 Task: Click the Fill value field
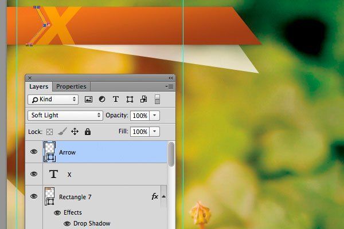pyautogui.click(x=140, y=132)
